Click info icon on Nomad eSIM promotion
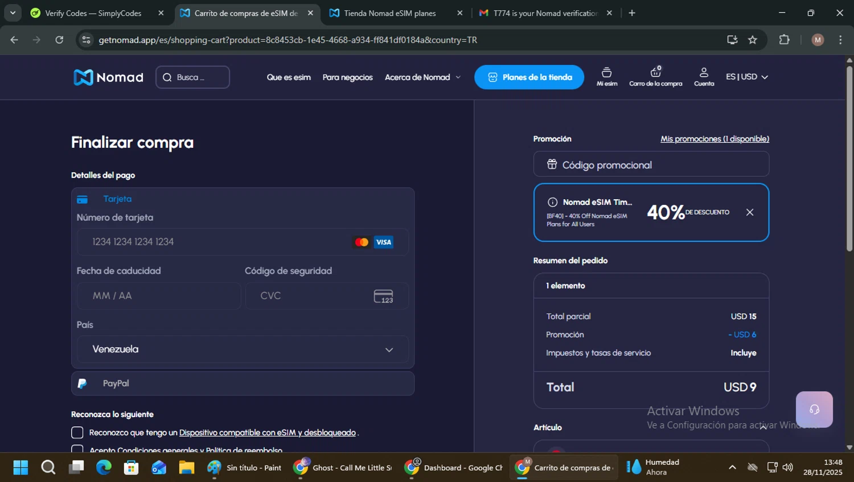The width and height of the screenshot is (854, 482). [552, 202]
